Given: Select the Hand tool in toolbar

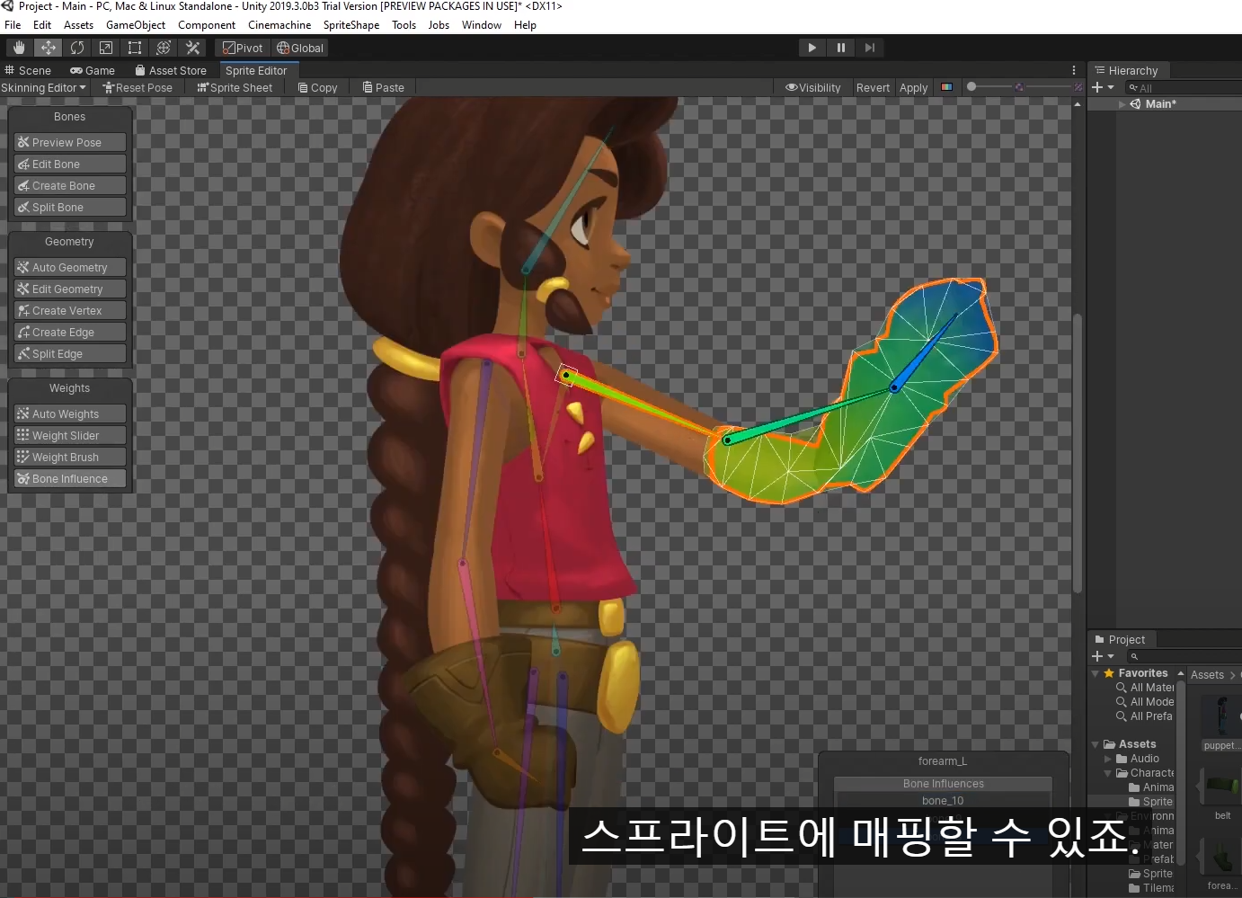Looking at the screenshot, I should point(20,48).
